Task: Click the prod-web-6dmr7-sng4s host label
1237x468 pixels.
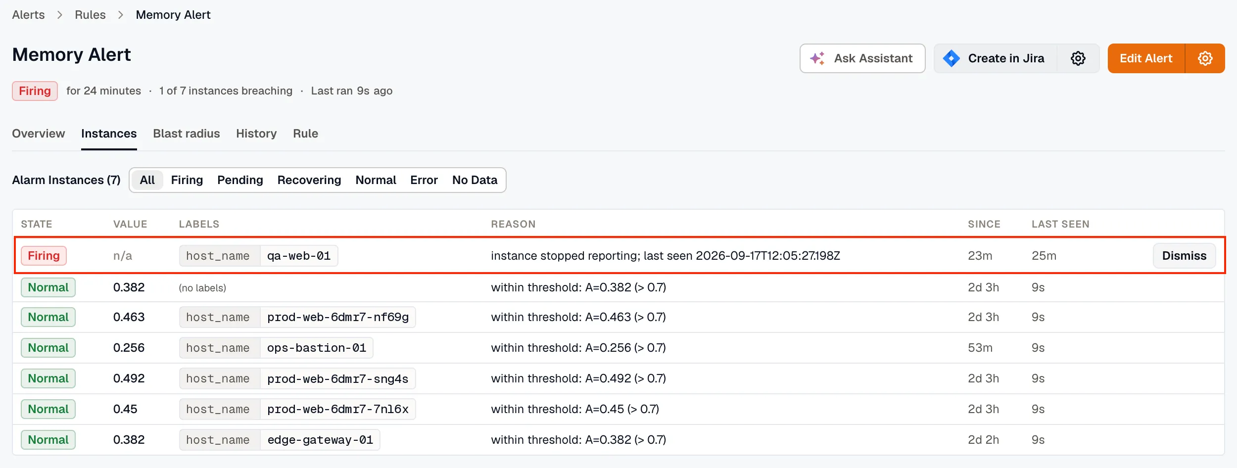Action: click(x=297, y=378)
